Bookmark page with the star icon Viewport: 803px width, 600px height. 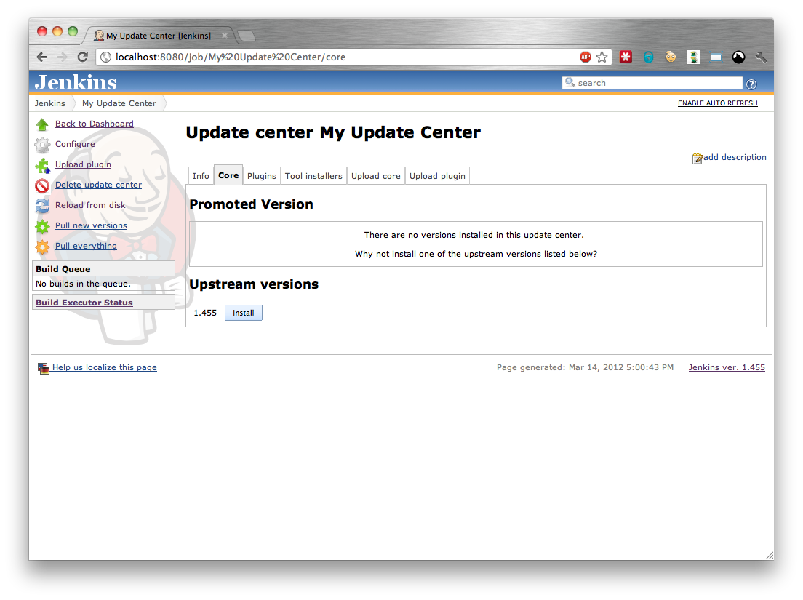tap(602, 57)
